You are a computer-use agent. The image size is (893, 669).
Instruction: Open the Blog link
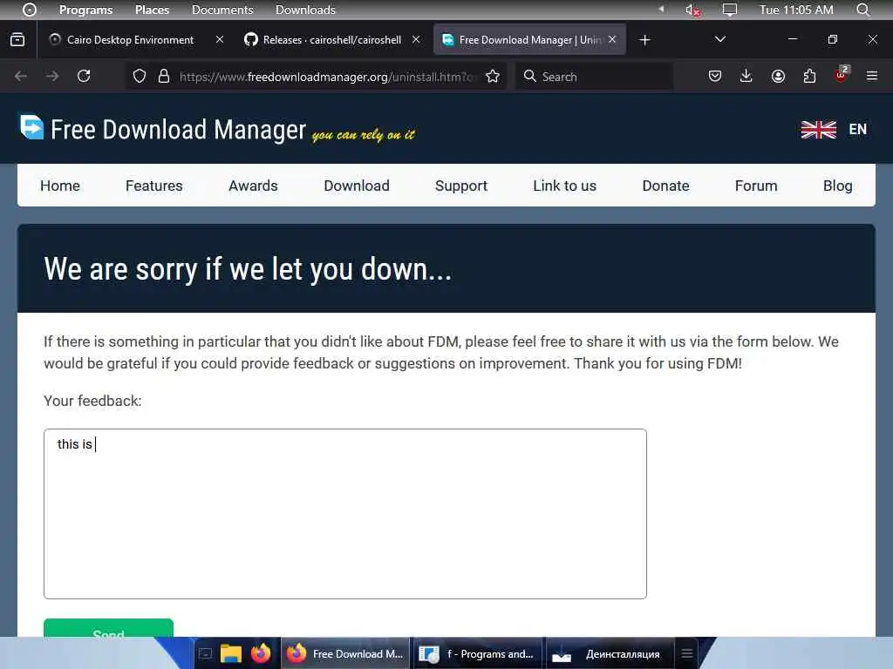pos(838,186)
